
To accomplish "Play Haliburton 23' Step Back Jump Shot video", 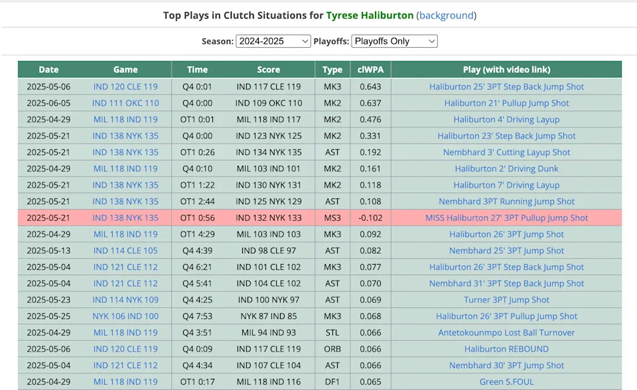I will (506, 136).
